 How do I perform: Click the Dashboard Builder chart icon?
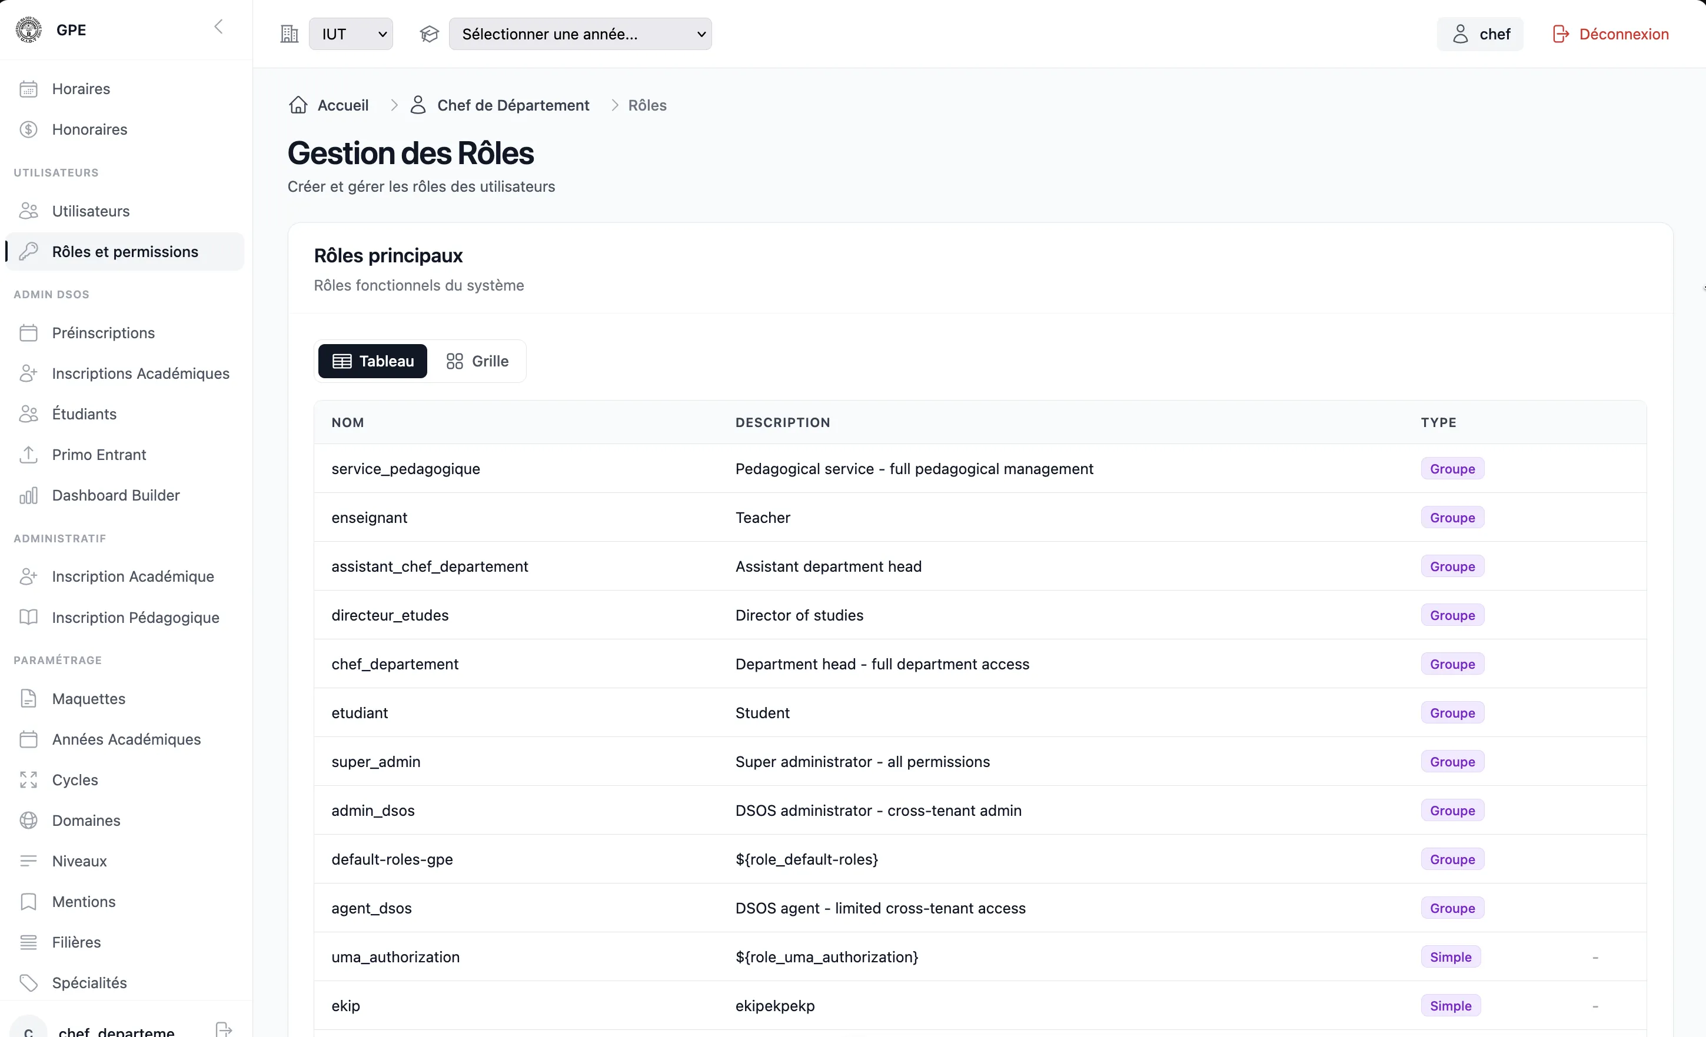click(28, 495)
